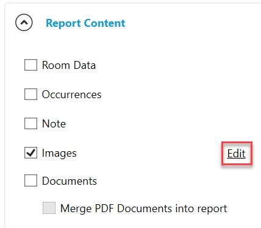
Task: Click the Report Content heading
Action: click(85, 23)
